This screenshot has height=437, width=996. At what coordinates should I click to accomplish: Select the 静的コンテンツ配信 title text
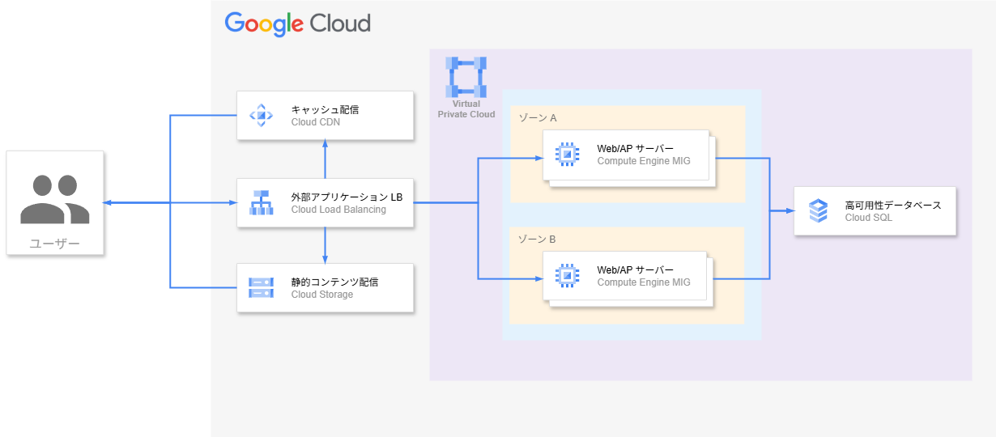(x=334, y=282)
